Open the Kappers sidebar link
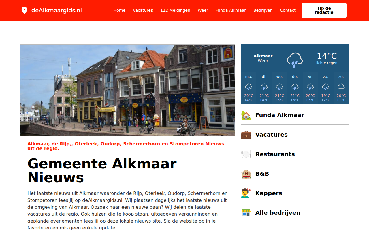 [269, 193]
